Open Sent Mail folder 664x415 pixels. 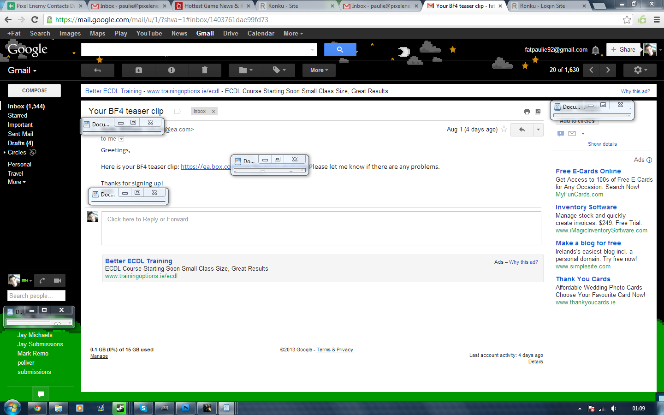pos(20,134)
